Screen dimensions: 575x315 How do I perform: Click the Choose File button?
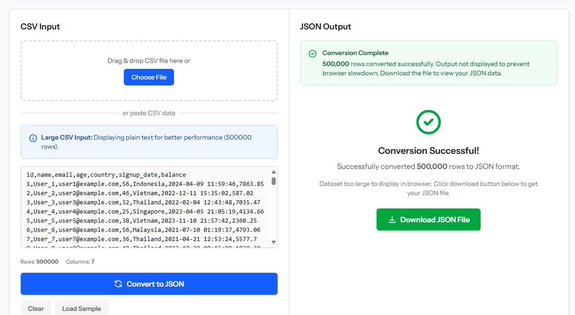[x=149, y=77]
